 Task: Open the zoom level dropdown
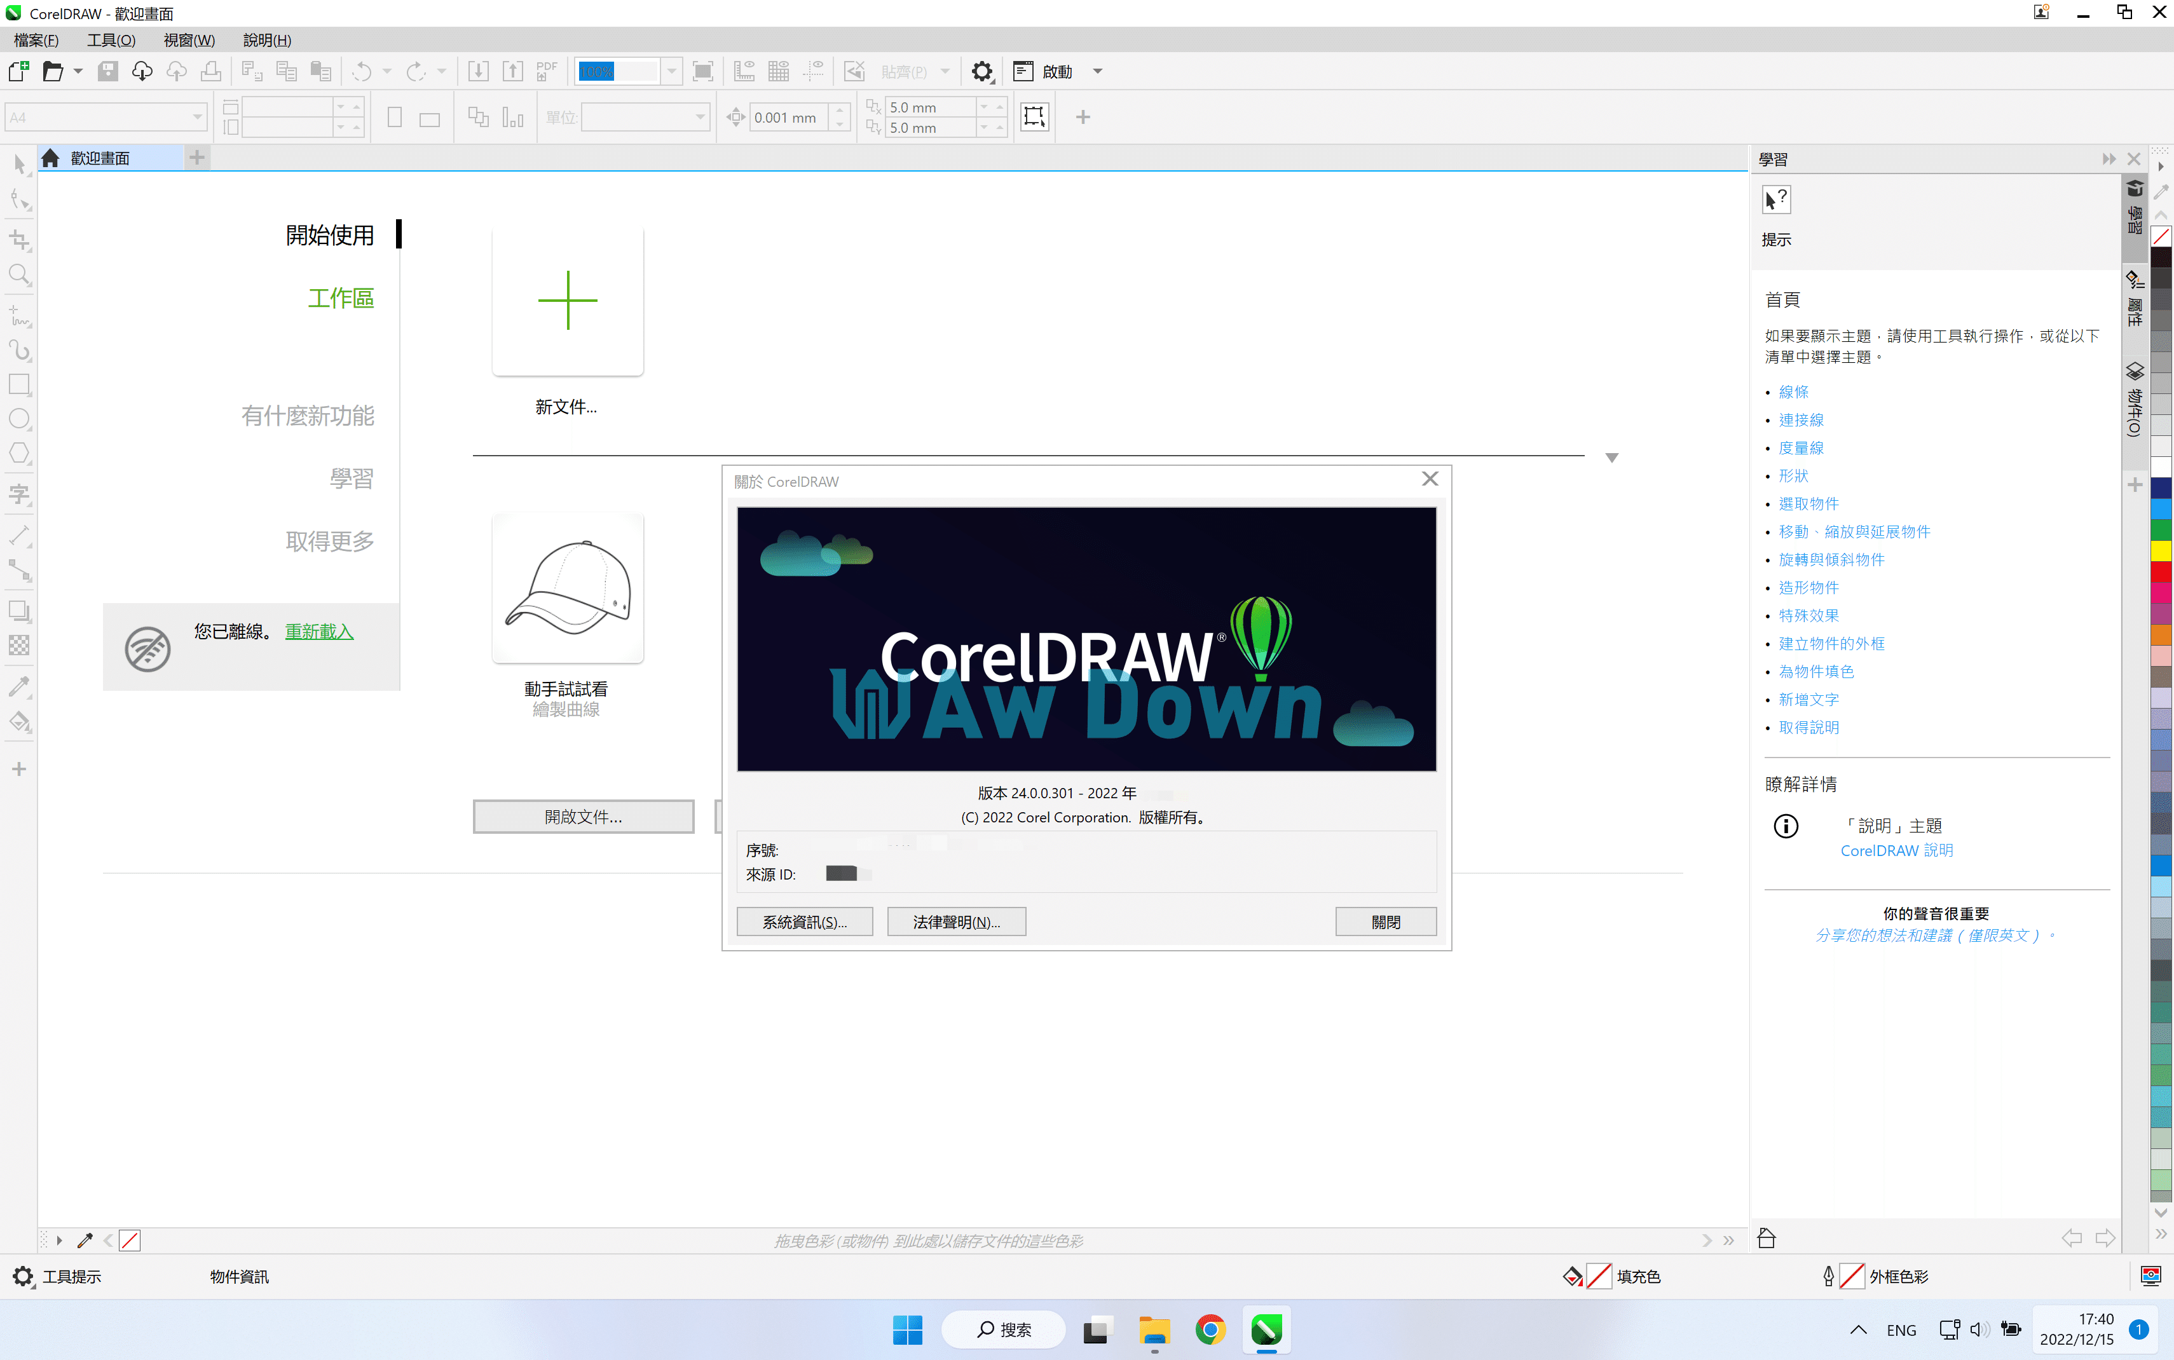click(671, 71)
